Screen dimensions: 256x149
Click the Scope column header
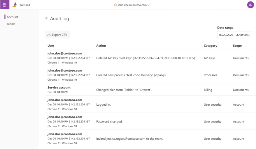point(237,46)
